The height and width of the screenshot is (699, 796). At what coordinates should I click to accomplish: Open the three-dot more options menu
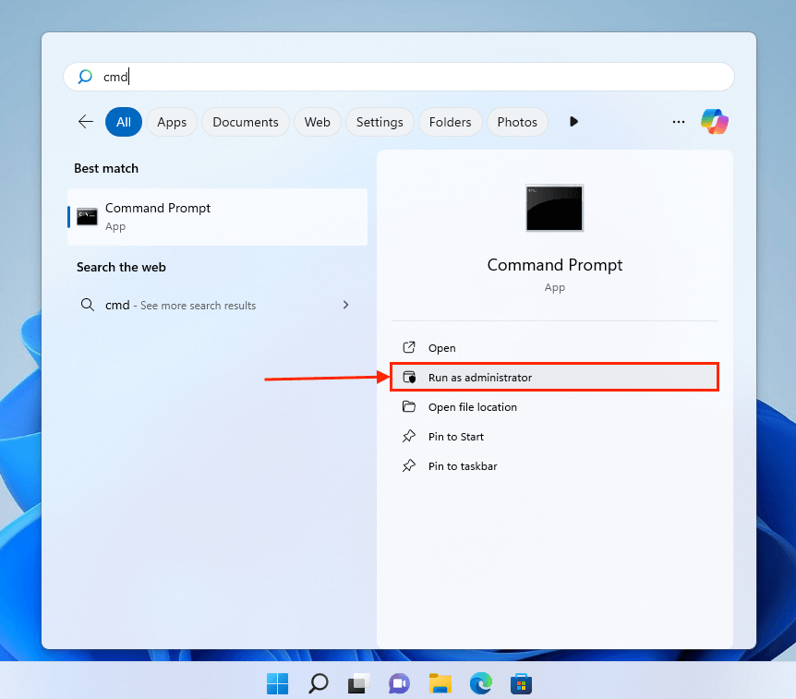(679, 122)
